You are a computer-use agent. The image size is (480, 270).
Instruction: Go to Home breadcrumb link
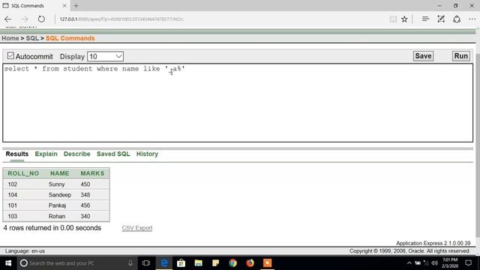coord(10,38)
